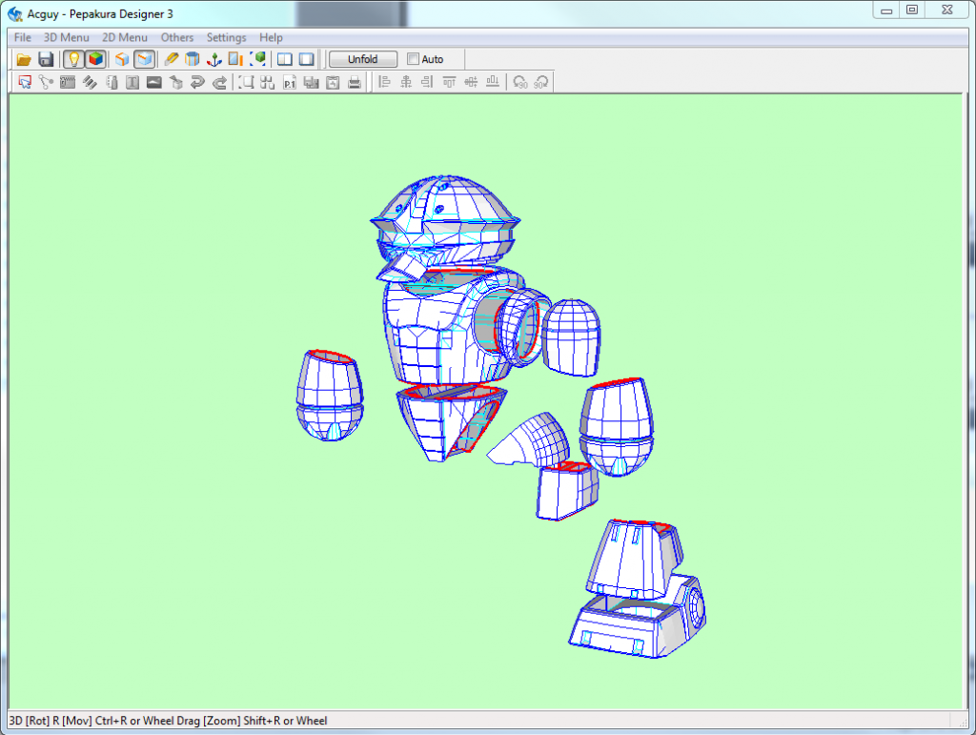Align selected parts to the bottom

(x=493, y=82)
